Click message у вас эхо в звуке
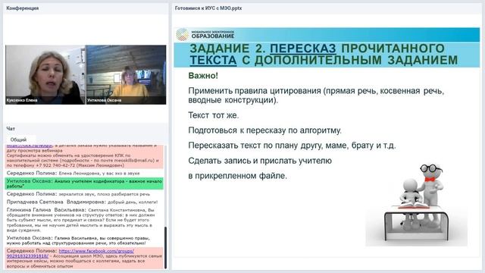 (x=73, y=173)
